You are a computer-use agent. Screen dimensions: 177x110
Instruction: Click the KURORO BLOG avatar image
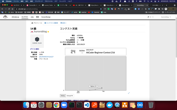[x=37, y=41]
